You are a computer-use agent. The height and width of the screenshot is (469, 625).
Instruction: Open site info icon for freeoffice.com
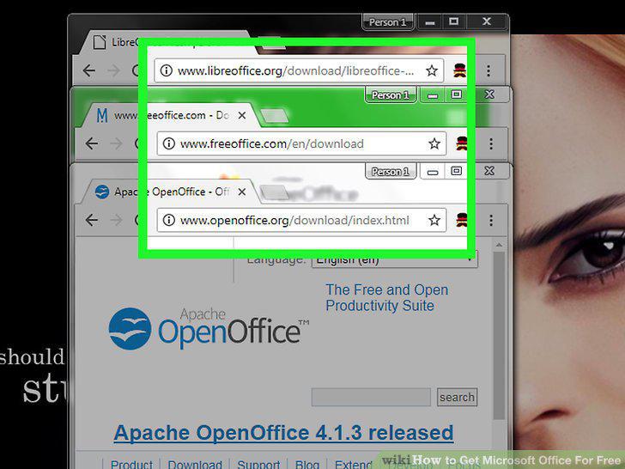(169, 143)
